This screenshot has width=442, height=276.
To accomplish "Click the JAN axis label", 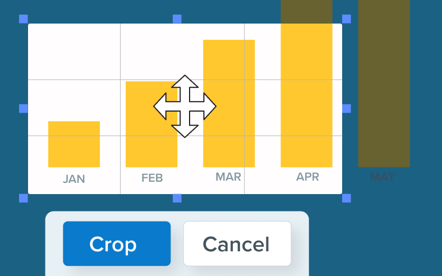I will [x=74, y=179].
